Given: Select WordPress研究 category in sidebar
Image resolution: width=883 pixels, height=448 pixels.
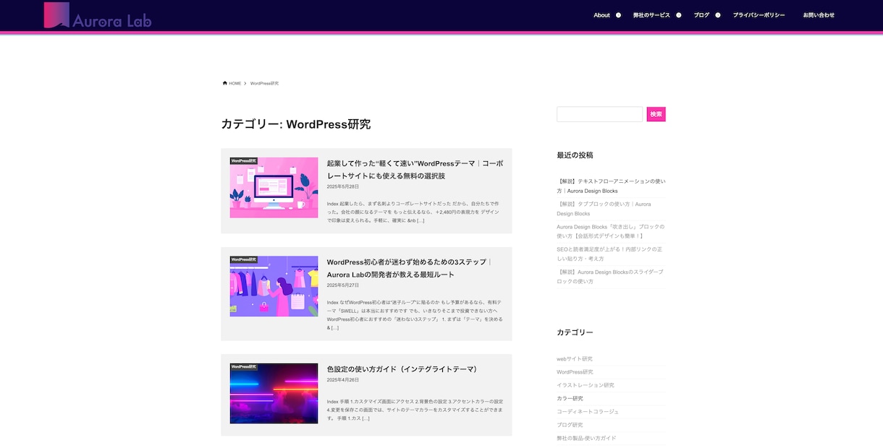Looking at the screenshot, I should [575, 372].
